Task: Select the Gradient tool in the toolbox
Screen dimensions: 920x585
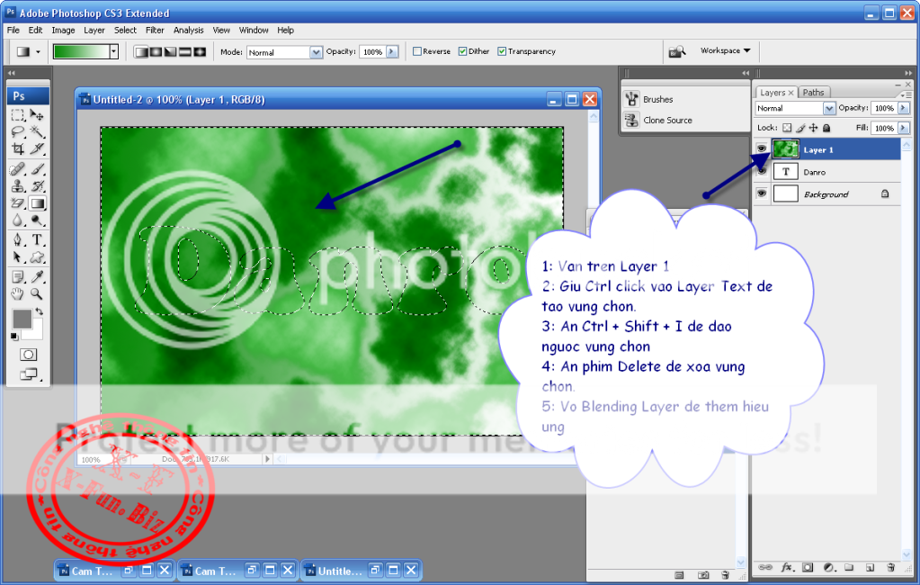Action: point(37,203)
